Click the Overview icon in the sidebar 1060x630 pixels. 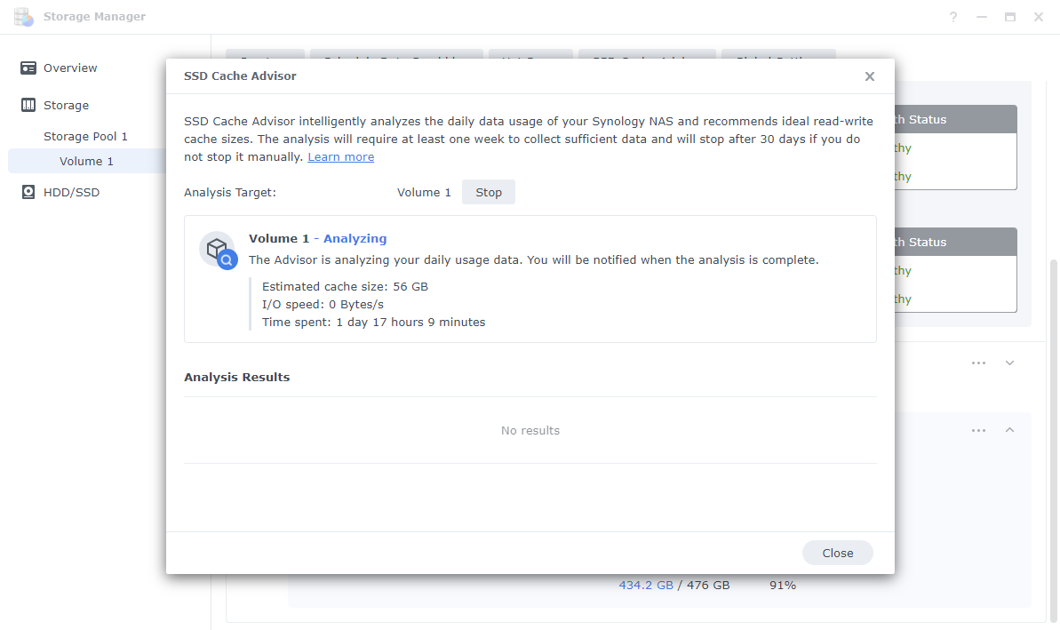coord(28,68)
